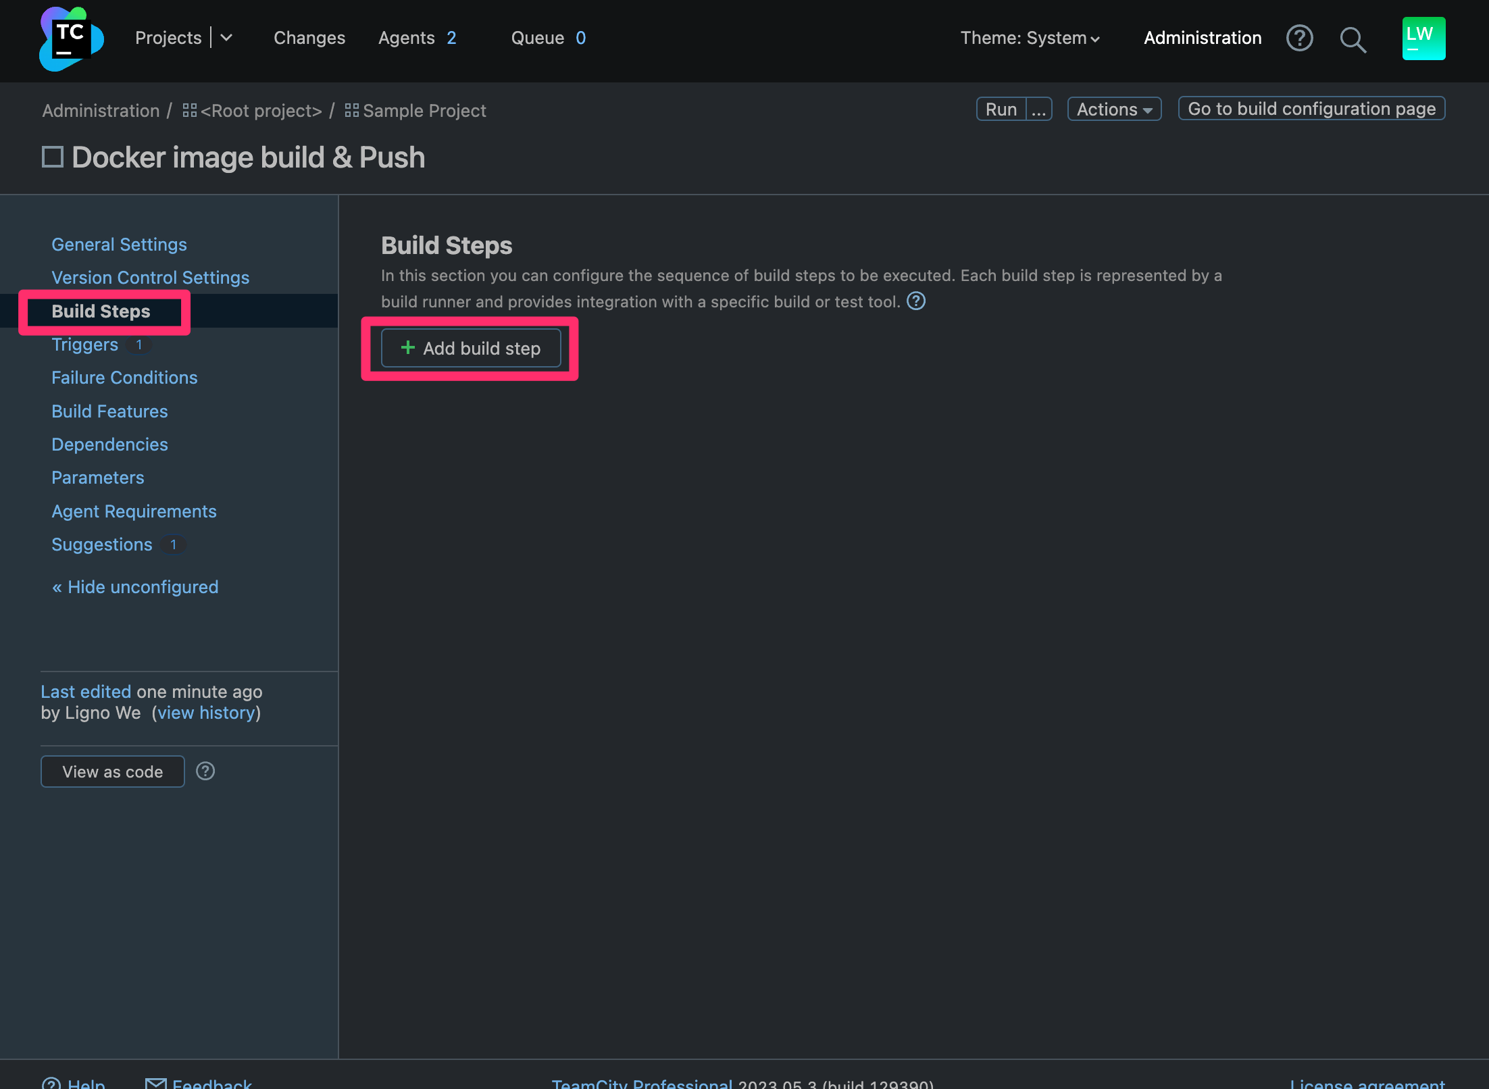Open the help question mark icon in header
This screenshot has height=1089, width=1489.
click(1298, 39)
